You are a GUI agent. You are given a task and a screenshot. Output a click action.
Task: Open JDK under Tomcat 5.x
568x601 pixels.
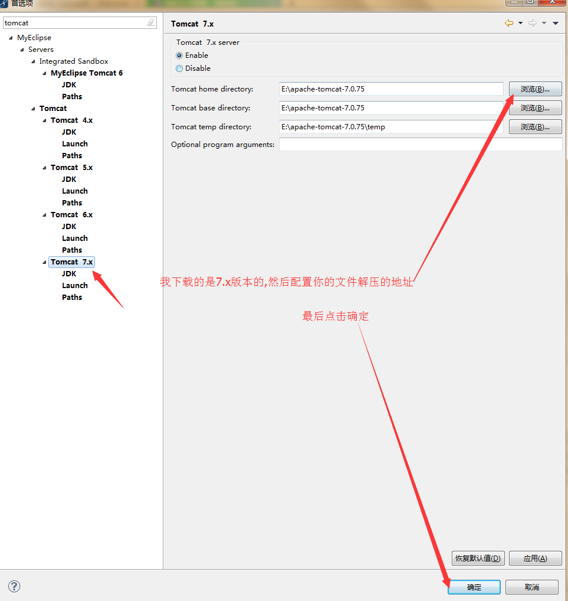point(69,179)
